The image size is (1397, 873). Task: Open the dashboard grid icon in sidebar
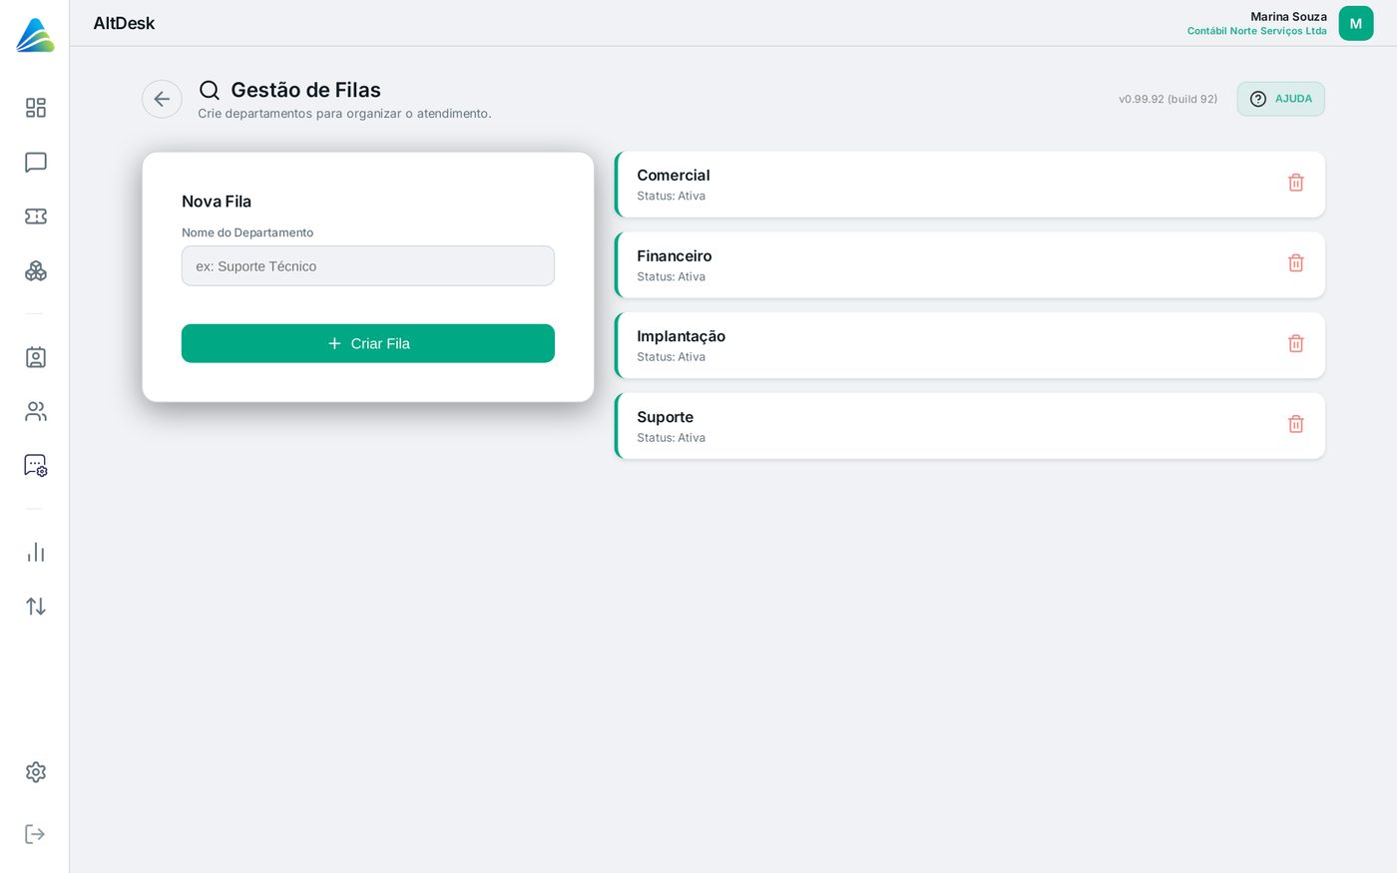(x=36, y=108)
